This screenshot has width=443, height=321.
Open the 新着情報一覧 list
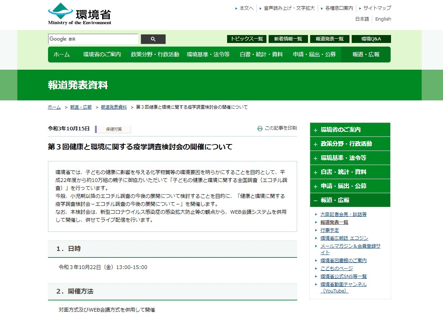(288, 39)
